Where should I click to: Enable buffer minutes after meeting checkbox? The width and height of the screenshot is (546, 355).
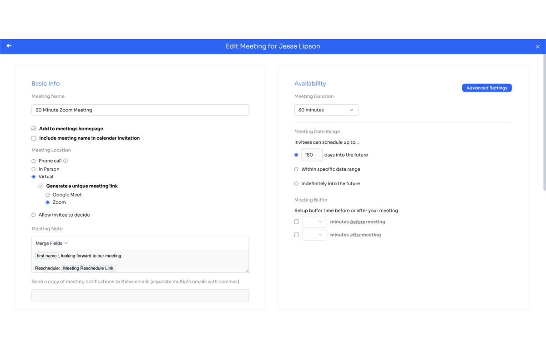point(297,235)
